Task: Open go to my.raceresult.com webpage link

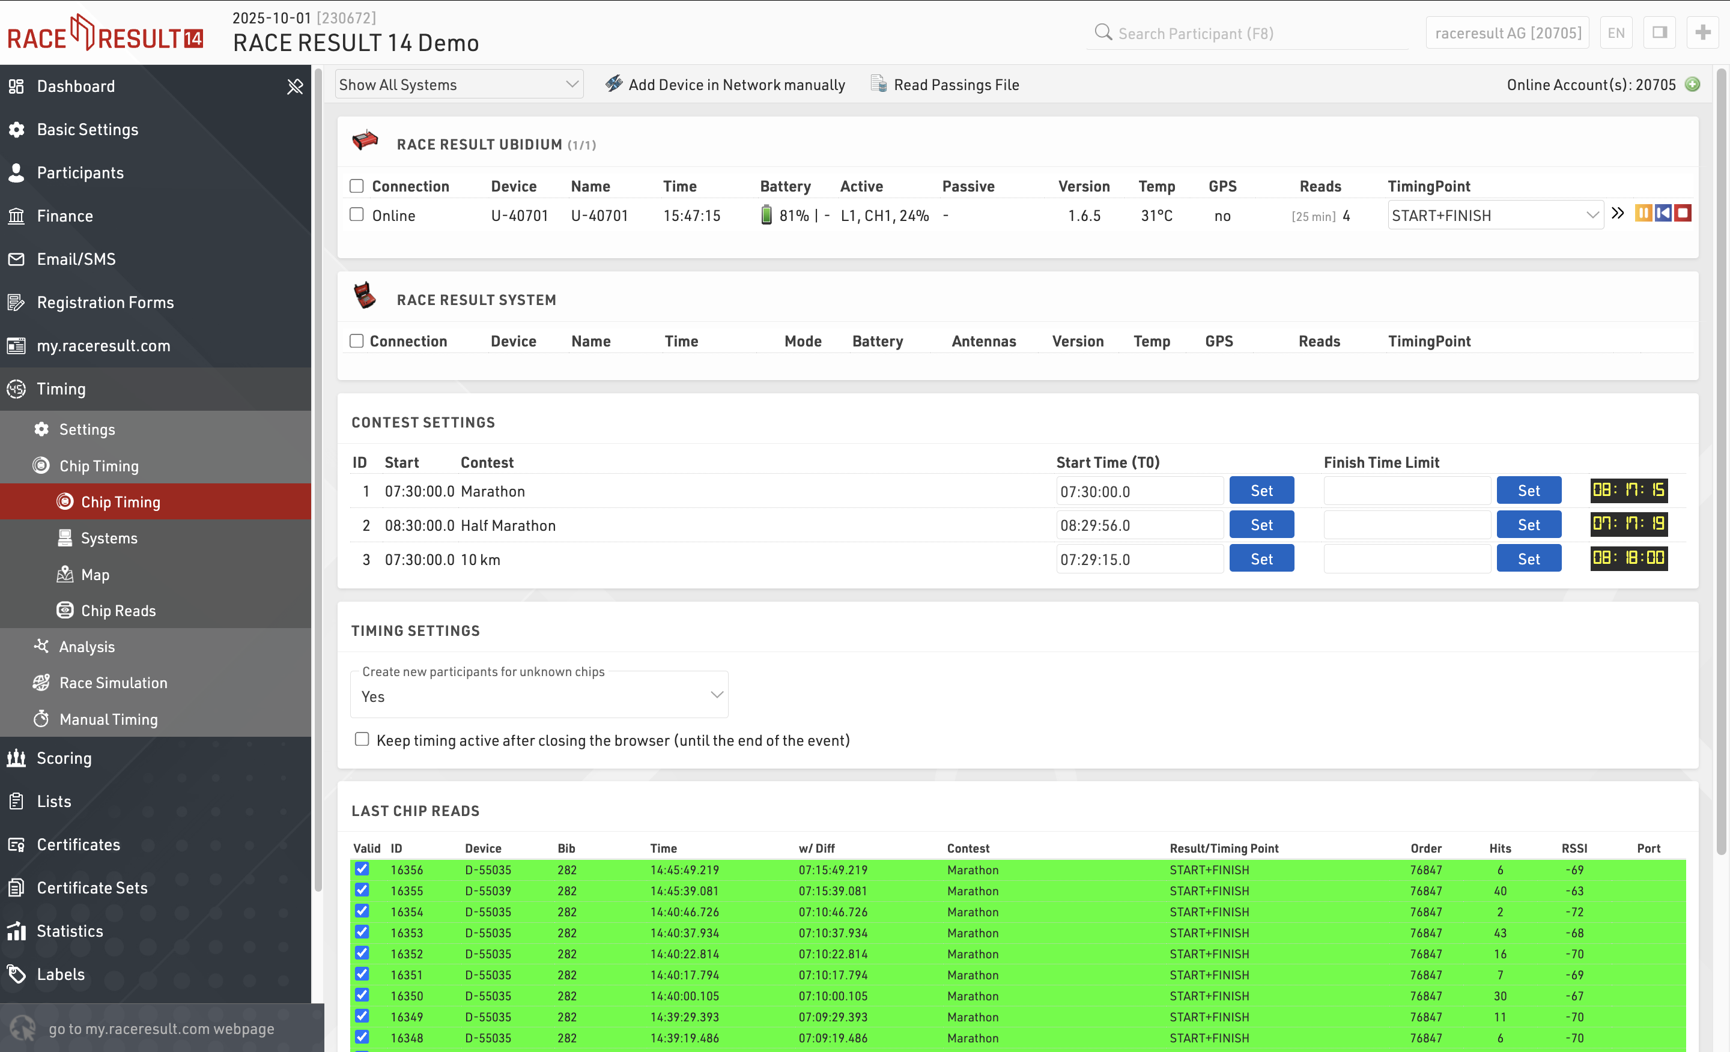Action: click(161, 1028)
